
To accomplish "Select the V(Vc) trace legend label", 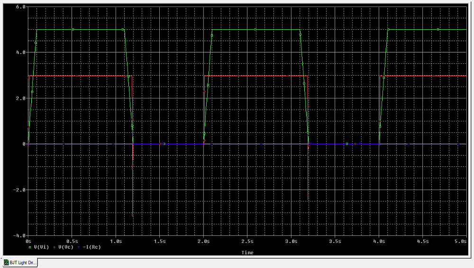I will point(66,247).
